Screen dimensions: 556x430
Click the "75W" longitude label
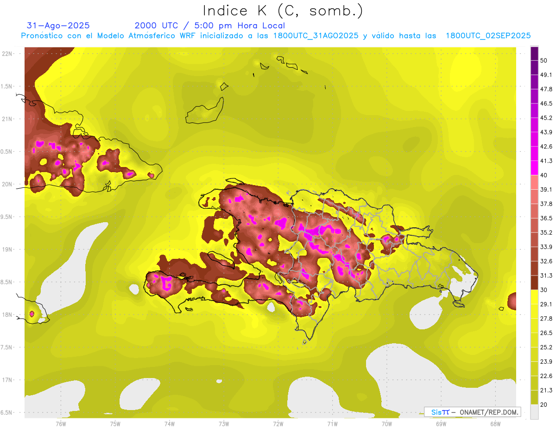tap(115, 424)
